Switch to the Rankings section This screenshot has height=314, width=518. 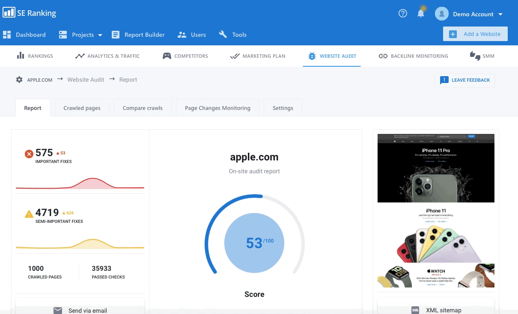(x=41, y=56)
